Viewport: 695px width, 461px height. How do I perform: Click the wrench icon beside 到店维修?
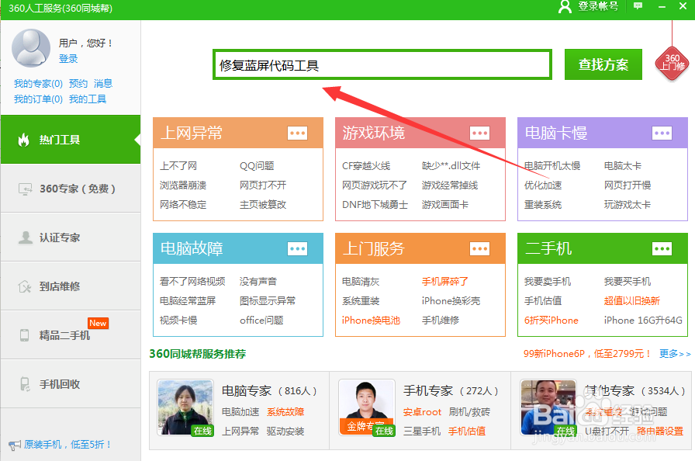click(x=25, y=287)
